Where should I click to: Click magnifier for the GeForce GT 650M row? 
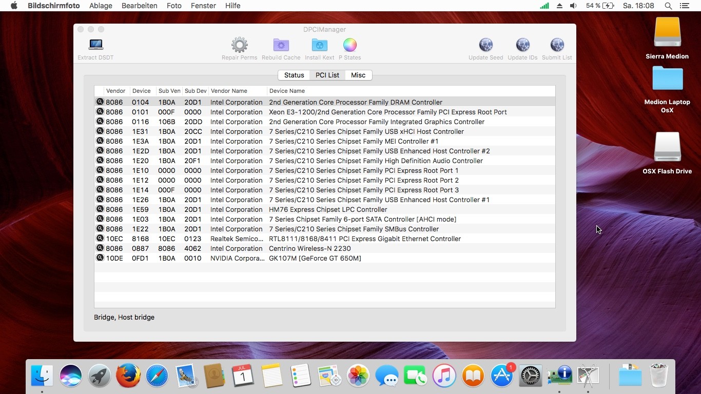point(100,258)
